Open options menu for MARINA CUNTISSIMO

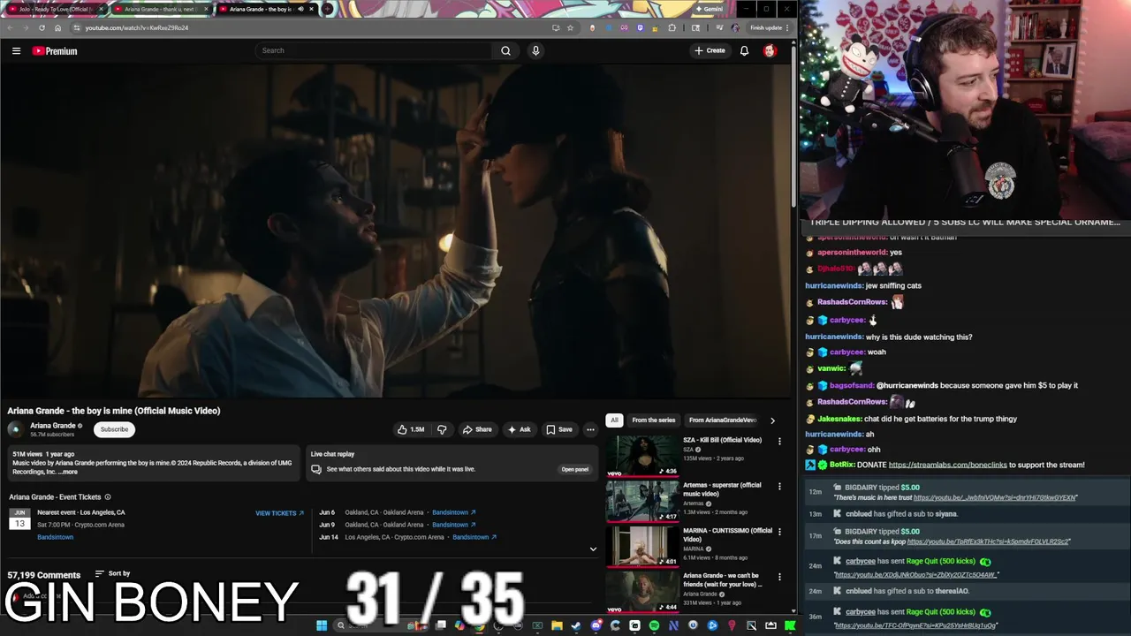(779, 532)
